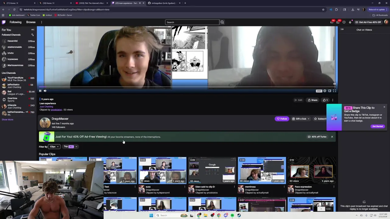The width and height of the screenshot is (390, 219).
Task: Click Show More in sidebar
Action: click(7, 120)
